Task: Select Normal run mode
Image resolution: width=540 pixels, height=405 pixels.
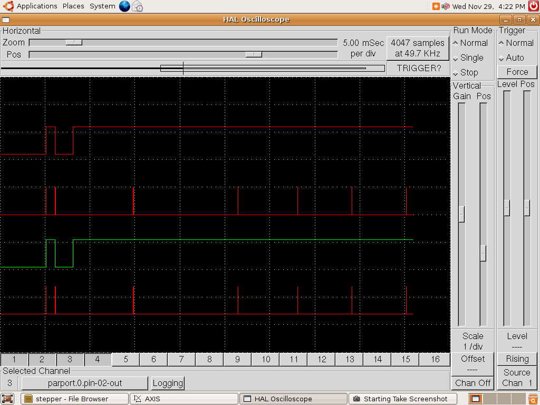Action: coord(470,43)
